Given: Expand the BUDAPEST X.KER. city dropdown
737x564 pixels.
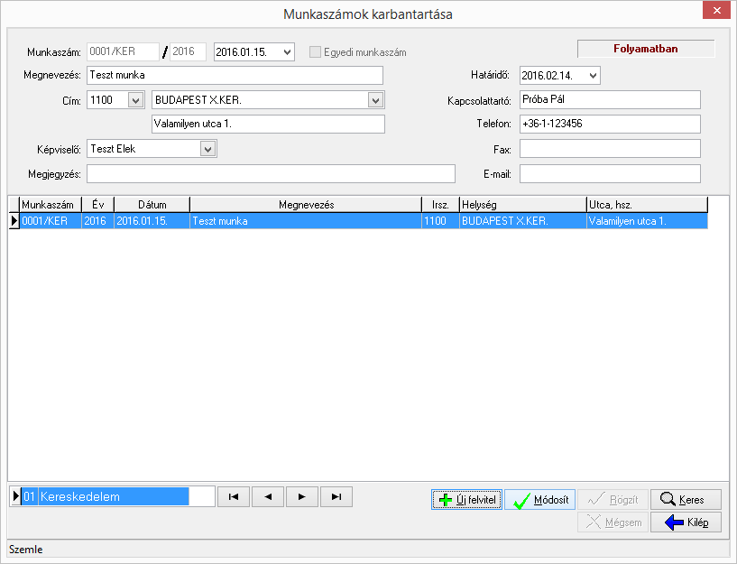Looking at the screenshot, I should point(375,100).
